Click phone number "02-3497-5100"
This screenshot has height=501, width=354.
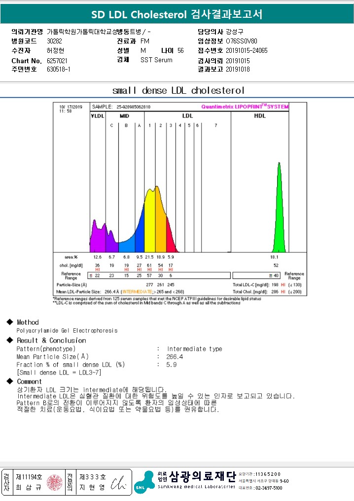269,488
